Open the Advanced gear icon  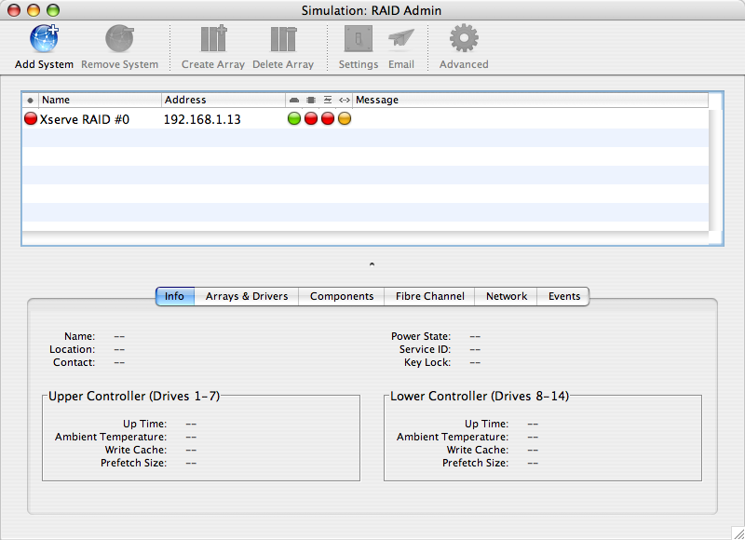(463, 39)
